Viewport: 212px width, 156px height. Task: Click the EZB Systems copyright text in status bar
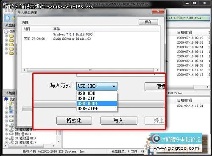(x=54, y=151)
